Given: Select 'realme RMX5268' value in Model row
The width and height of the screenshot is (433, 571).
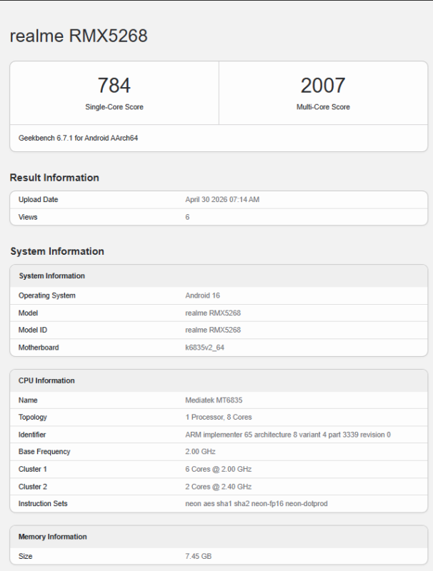Looking at the screenshot, I should tap(213, 313).
